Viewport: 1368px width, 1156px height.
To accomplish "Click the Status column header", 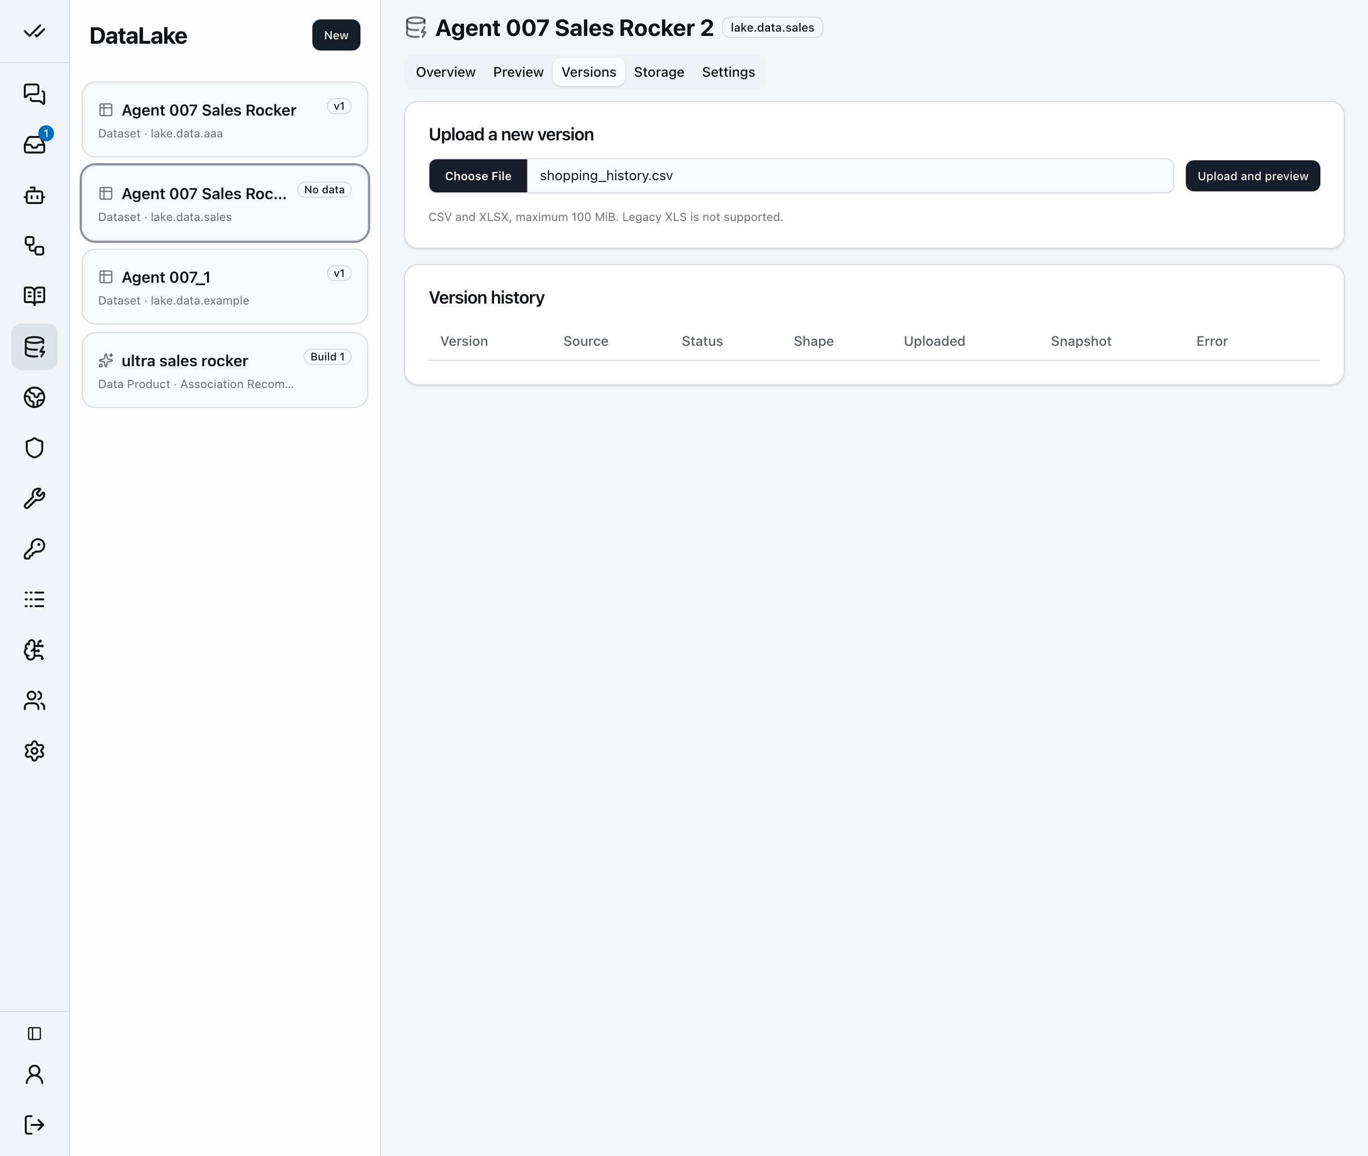I will [x=702, y=341].
